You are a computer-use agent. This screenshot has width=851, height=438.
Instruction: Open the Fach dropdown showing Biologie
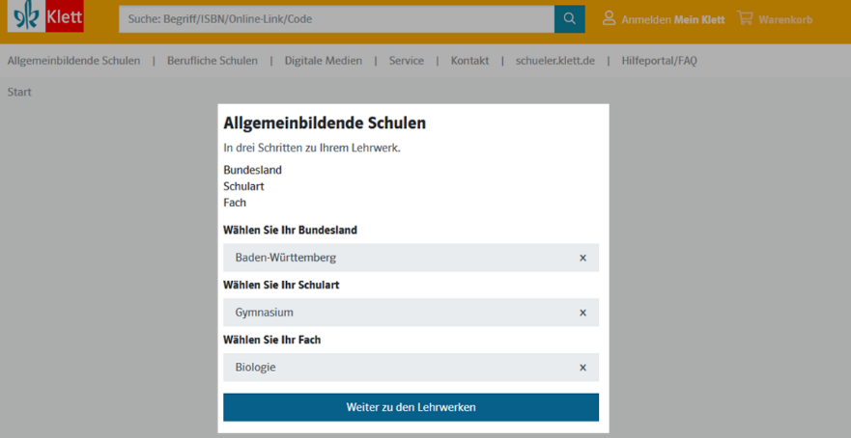pyautogui.click(x=396, y=368)
